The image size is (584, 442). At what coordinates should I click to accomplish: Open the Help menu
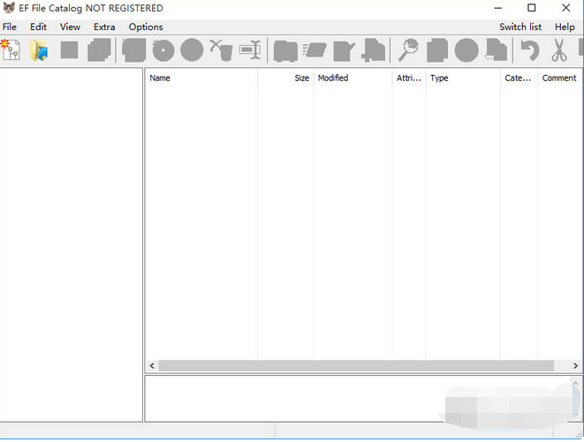(565, 26)
